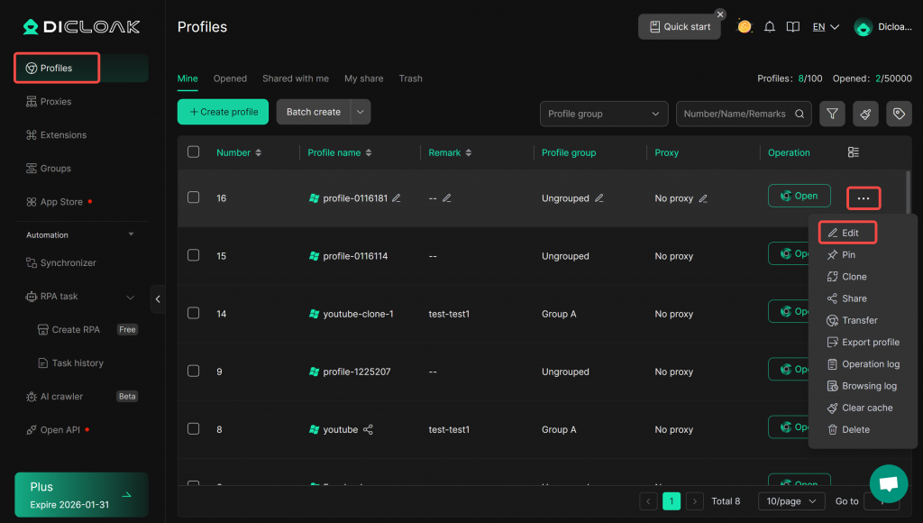Check the select-all checkbox in table header

[x=193, y=152]
